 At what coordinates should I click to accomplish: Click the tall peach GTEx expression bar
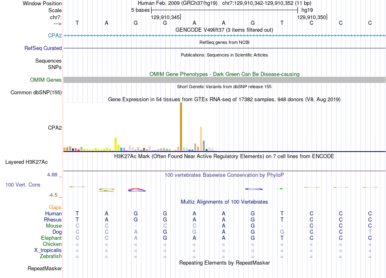tap(201, 139)
